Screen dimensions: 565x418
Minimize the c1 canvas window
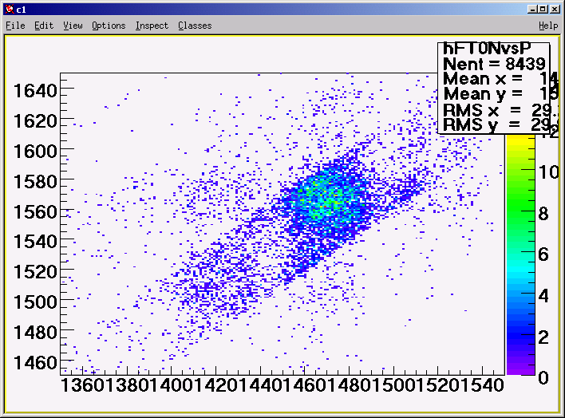(x=532, y=9)
